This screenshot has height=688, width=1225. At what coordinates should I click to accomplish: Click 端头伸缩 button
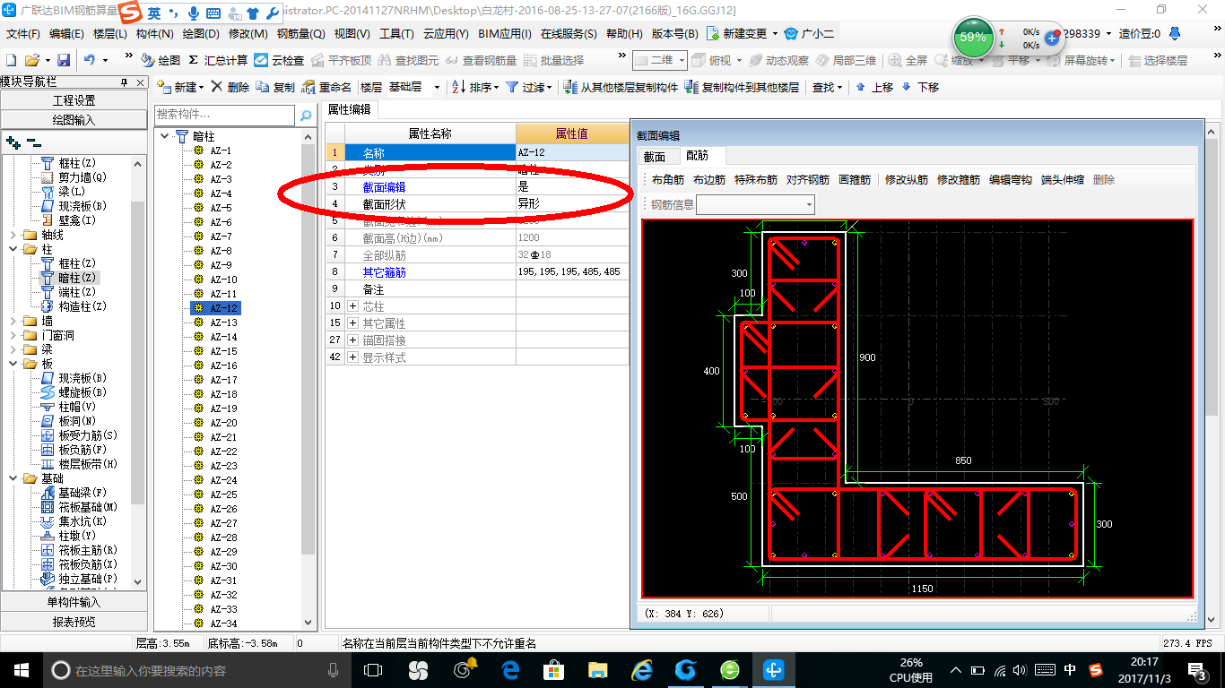tap(1062, 180)
